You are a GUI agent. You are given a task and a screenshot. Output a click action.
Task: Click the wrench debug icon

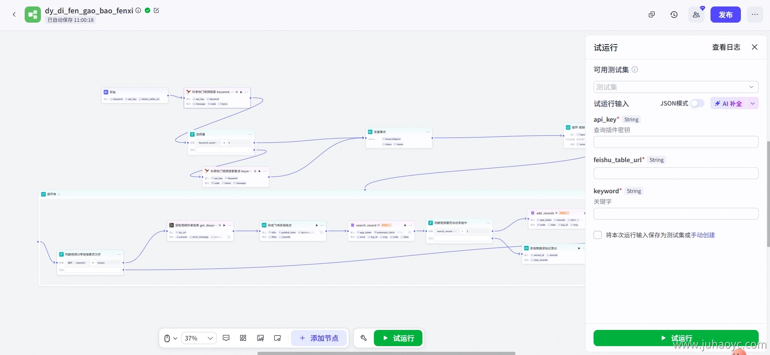click(363, 338)
